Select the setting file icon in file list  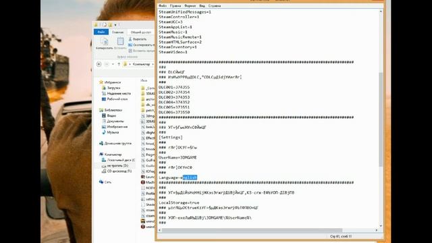pyautogui.click(x=142, y=199)
